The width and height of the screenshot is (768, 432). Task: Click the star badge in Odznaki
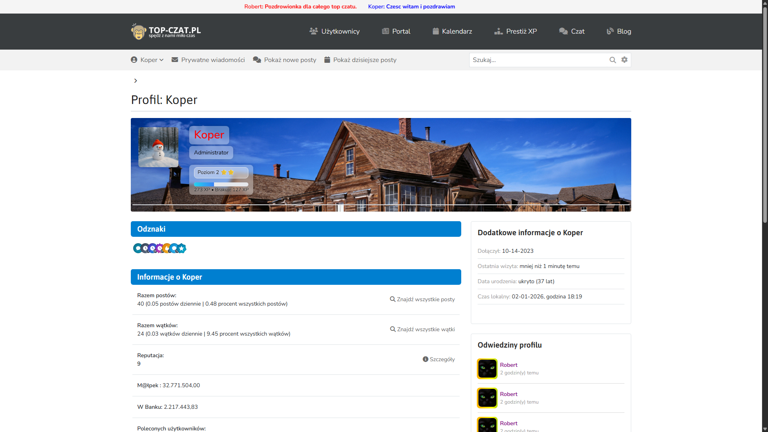point(182,248)
